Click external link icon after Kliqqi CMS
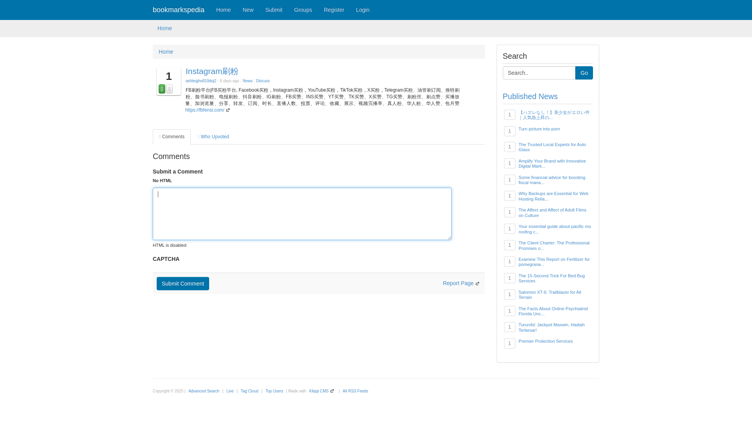 [x=332, y=391]
